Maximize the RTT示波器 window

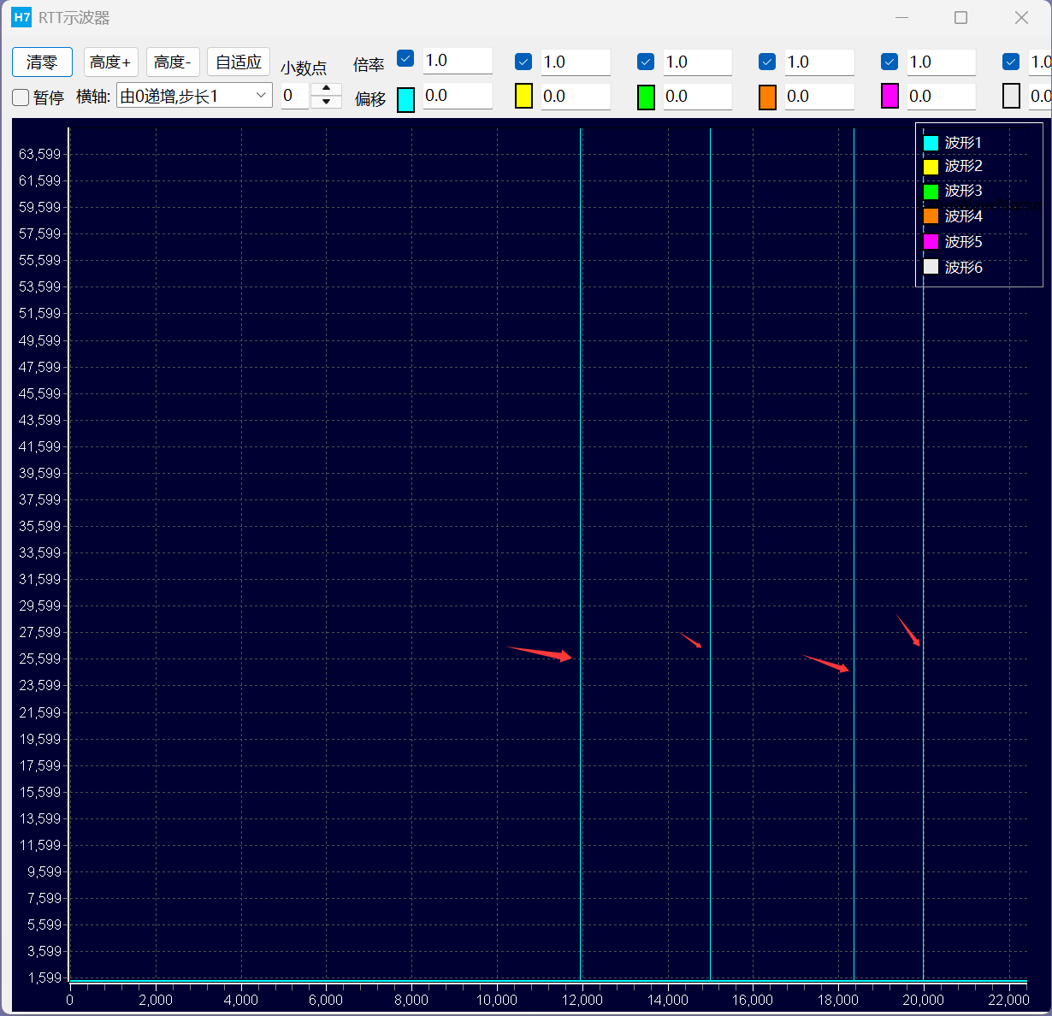tap(960, 17)
